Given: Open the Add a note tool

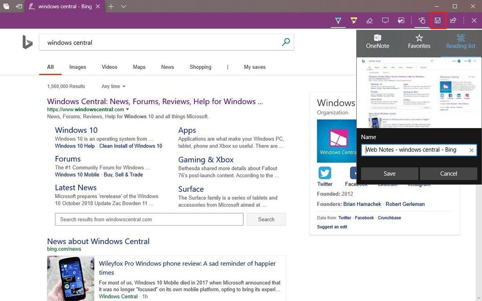Looking at the screenshot, I should click(386, 20).
